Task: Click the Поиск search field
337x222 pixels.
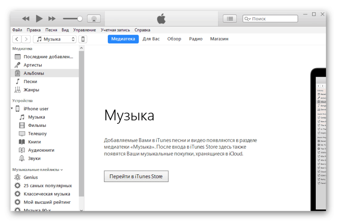Action: [x=270, y=19]
